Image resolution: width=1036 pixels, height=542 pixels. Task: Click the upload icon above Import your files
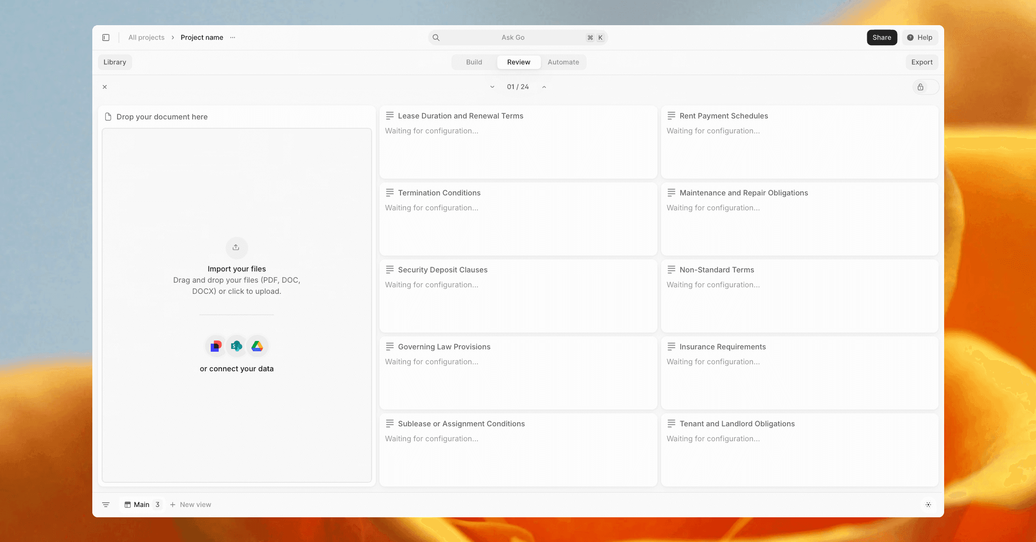(x=236, y=247)
